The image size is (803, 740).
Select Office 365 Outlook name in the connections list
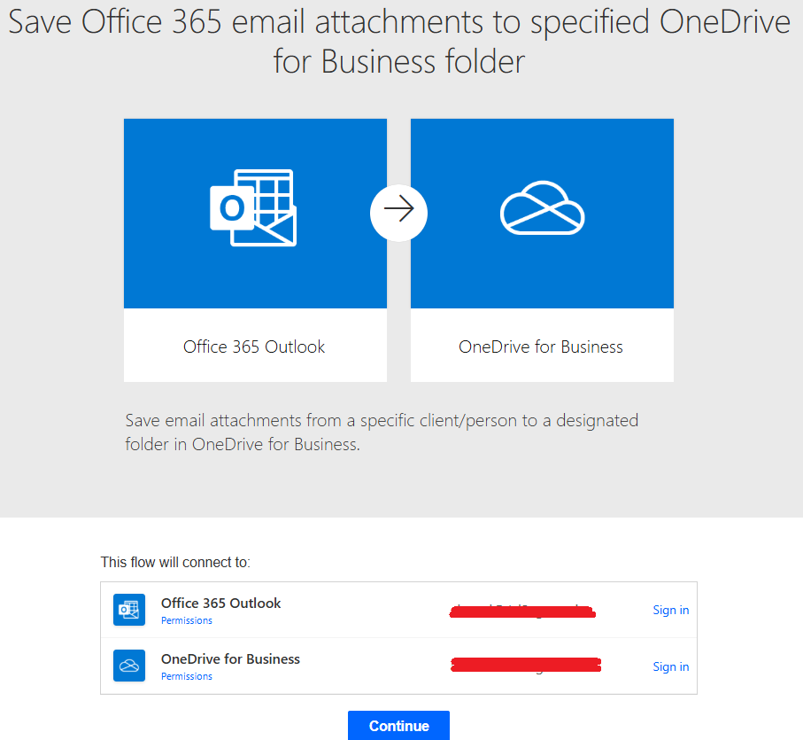[220, 603]
